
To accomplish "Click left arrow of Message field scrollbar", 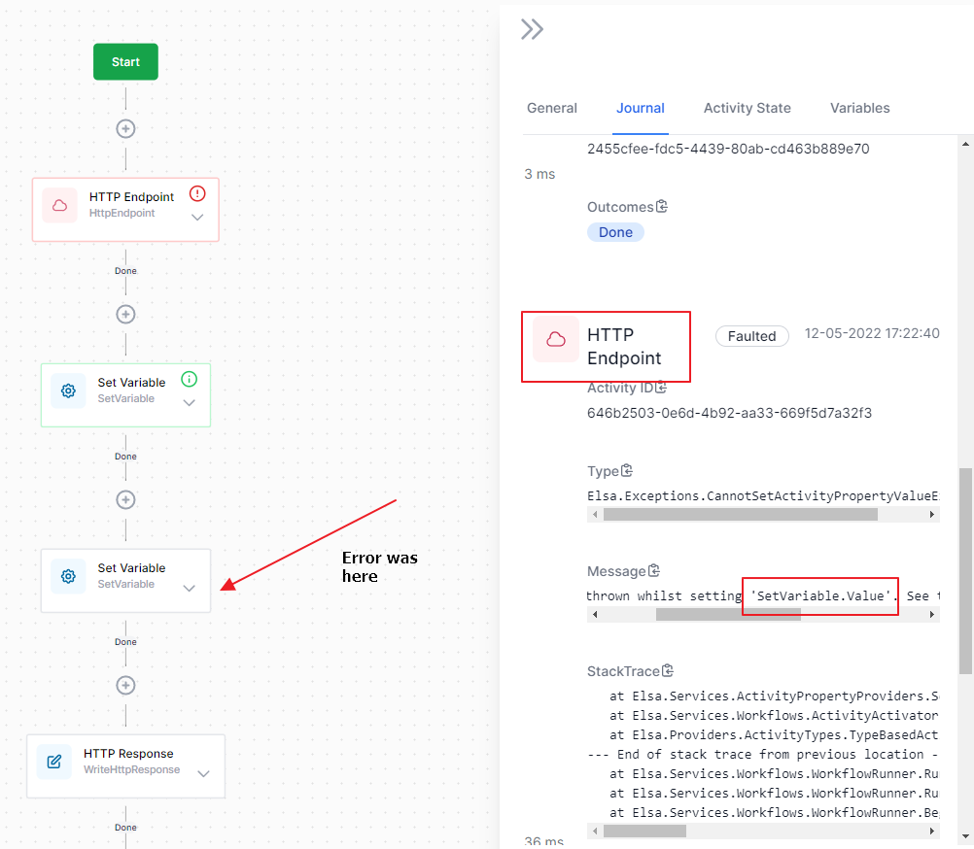I will (x=595, y=614).
